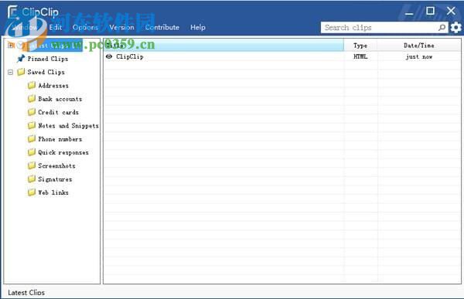Select the Saved Clips tree label
This screenshot has width=464, height=299.
(x=46, y=72)
